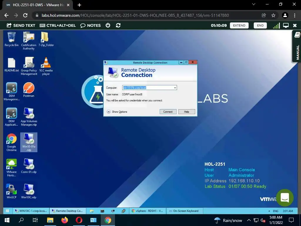This screenshot has height=226, width=301.
Task: Click the signal strength bars icon
Action: point(276,25)
